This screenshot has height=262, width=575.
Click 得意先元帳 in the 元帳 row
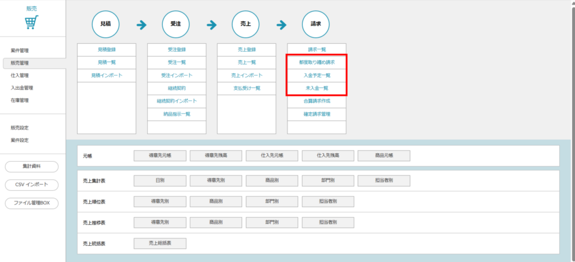point(159,155)
